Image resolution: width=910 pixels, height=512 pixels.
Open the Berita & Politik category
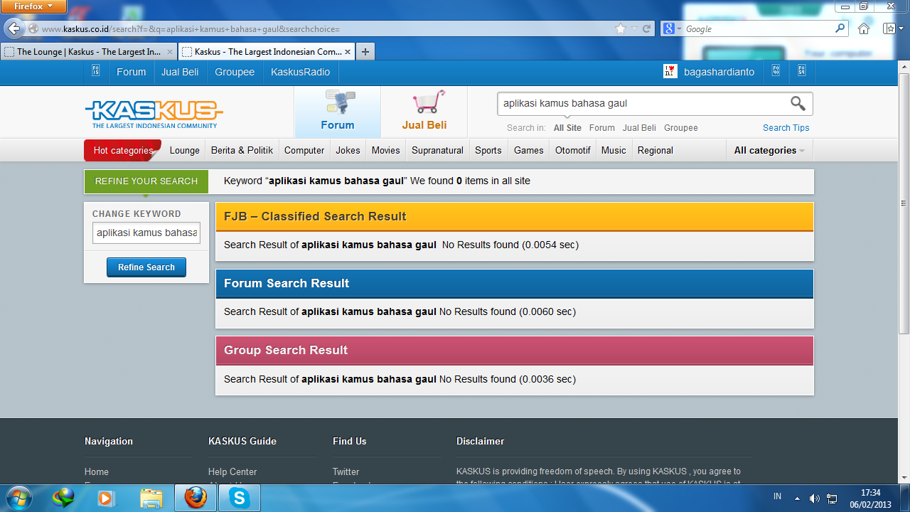pyautogui.click(x=242, y=150)
